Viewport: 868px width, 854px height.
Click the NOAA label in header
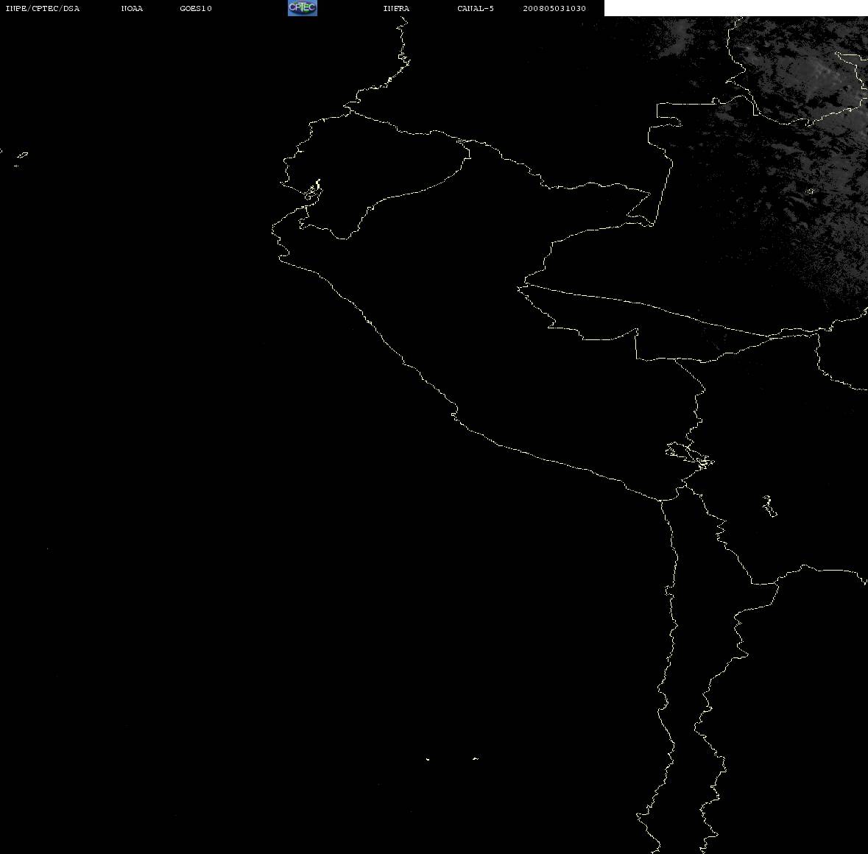point(132,8)
